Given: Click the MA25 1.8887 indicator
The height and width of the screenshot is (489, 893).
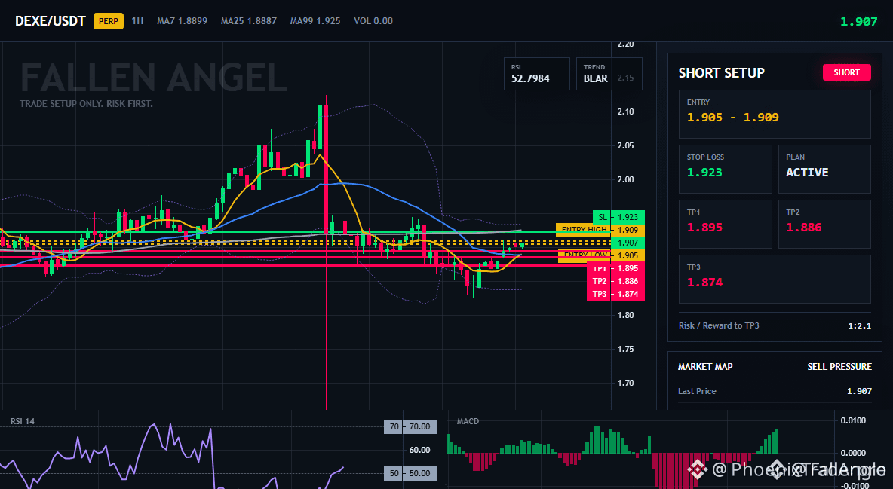Looking at the screenshot, I should point(249,21).
